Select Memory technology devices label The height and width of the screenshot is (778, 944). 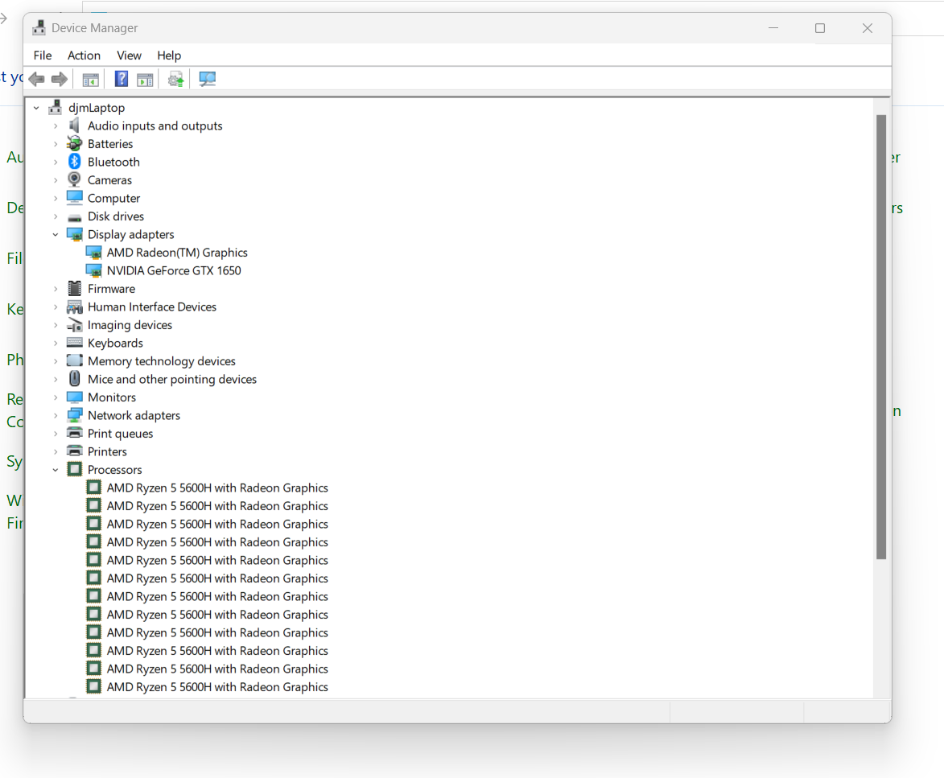coord(161,361)
